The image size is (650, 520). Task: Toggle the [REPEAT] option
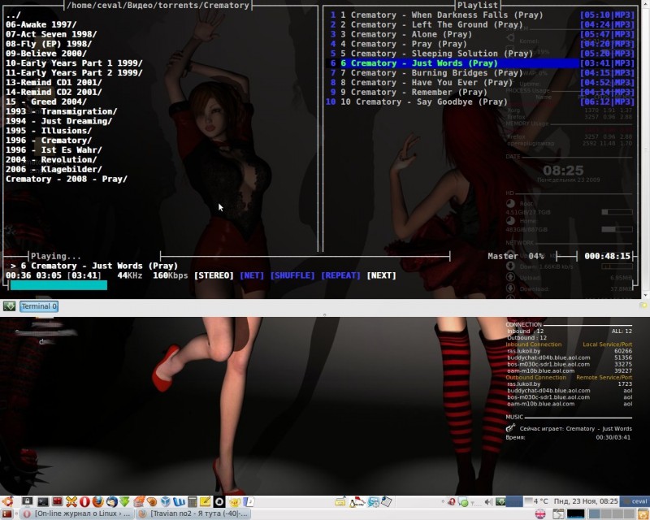click(x=340, y=275)
